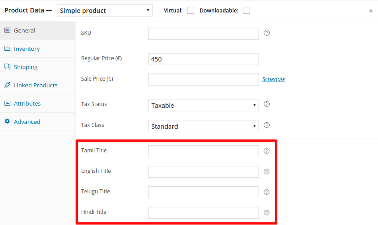Tick the Downloadable checkbox
This screenshot has height=225, width=378.
(246, 10)
